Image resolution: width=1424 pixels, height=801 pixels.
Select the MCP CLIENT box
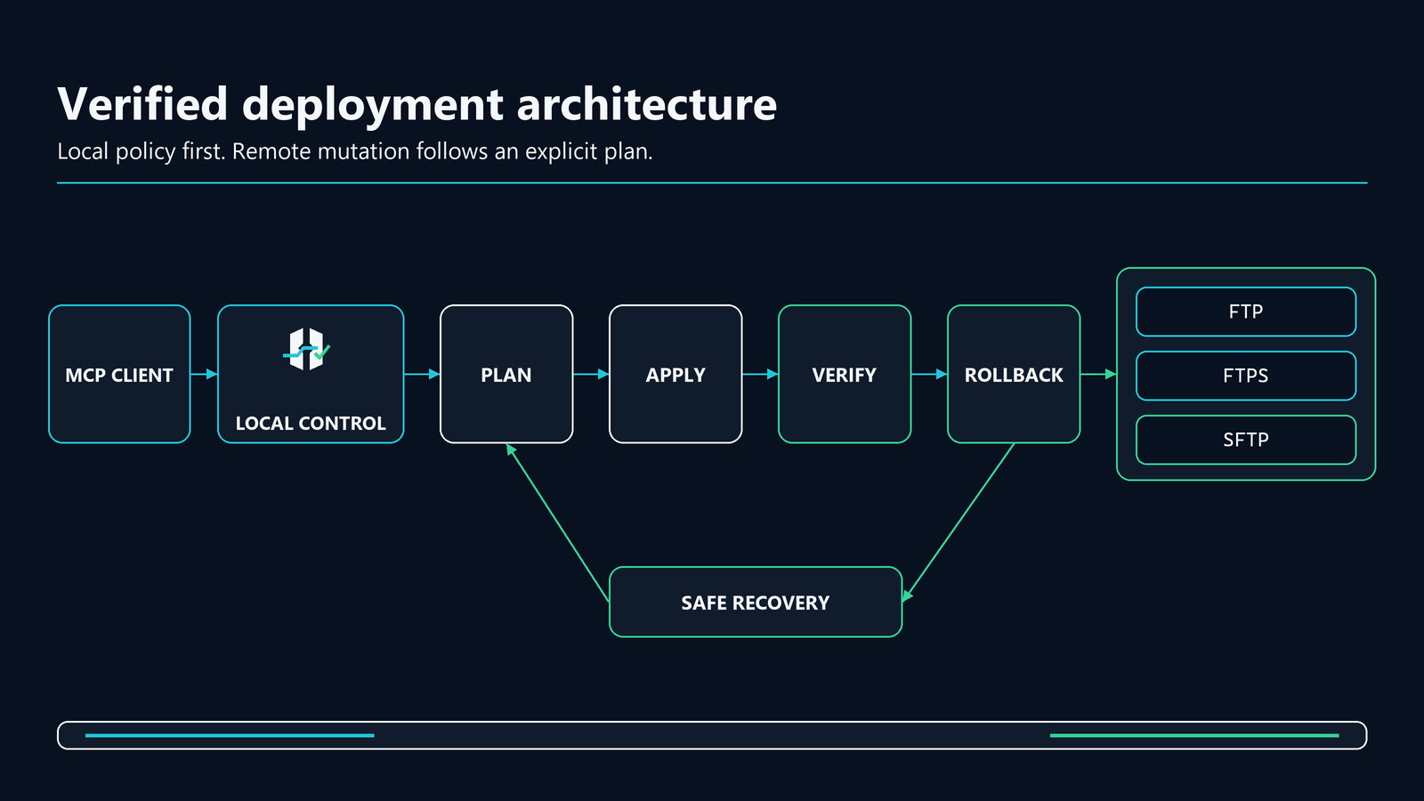pos(119,374)
